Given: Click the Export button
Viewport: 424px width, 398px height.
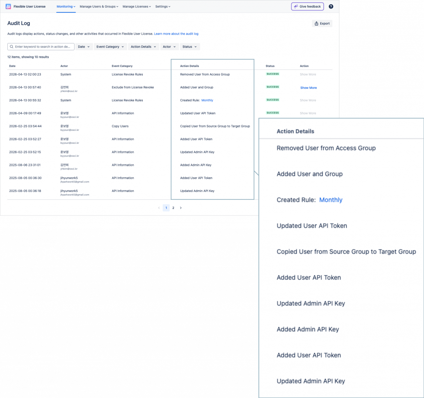Looking at the screenshot, I should pos(322,24).
